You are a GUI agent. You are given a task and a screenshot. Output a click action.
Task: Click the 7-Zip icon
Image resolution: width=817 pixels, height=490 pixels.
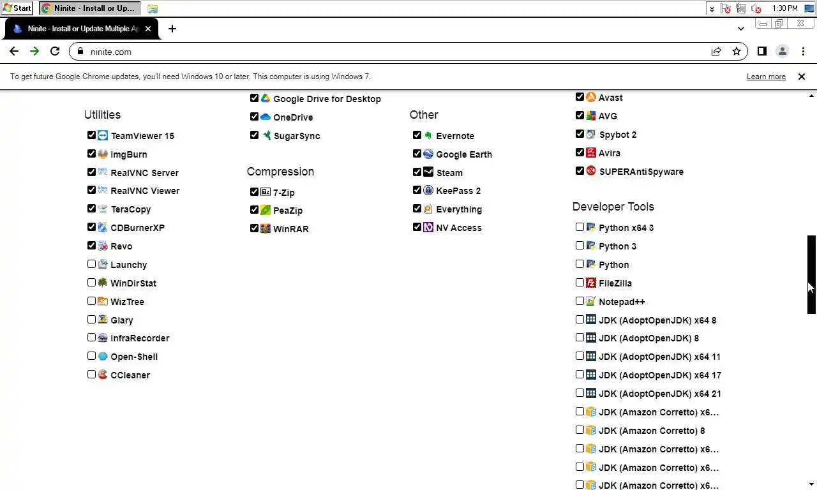coord(266,191)
